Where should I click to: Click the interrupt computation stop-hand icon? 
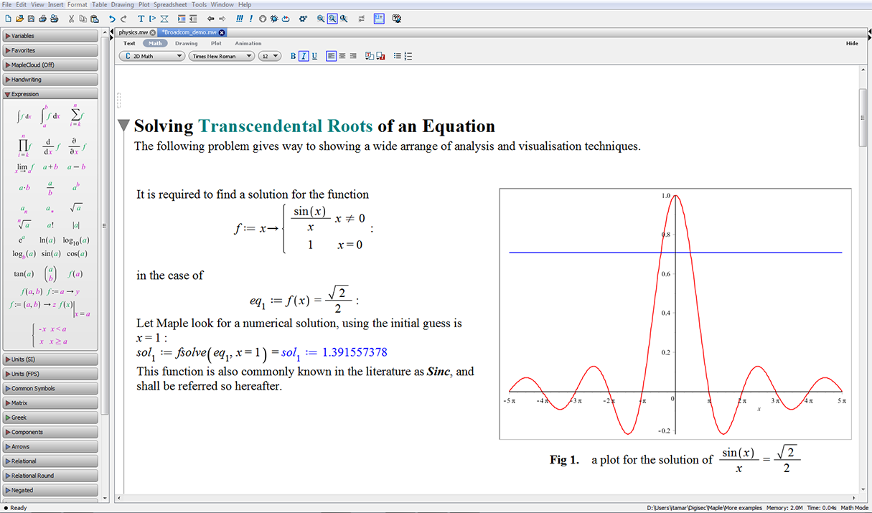click(x=262, y=18)
